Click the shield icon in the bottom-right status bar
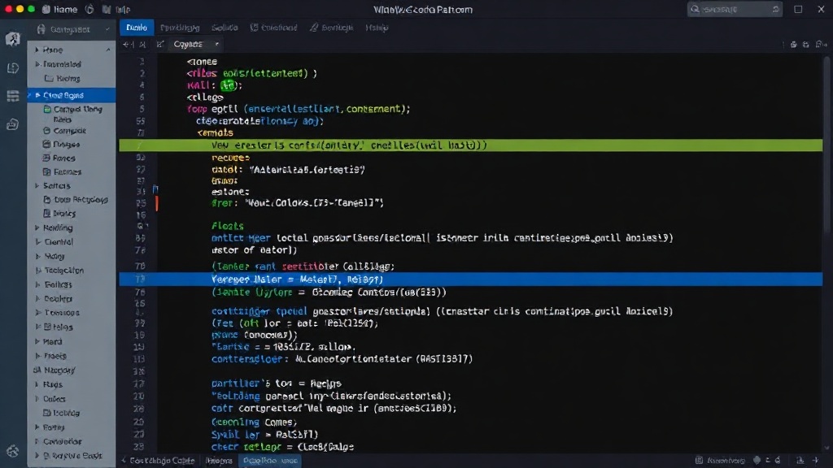833x468 pixels. (757, 461)
